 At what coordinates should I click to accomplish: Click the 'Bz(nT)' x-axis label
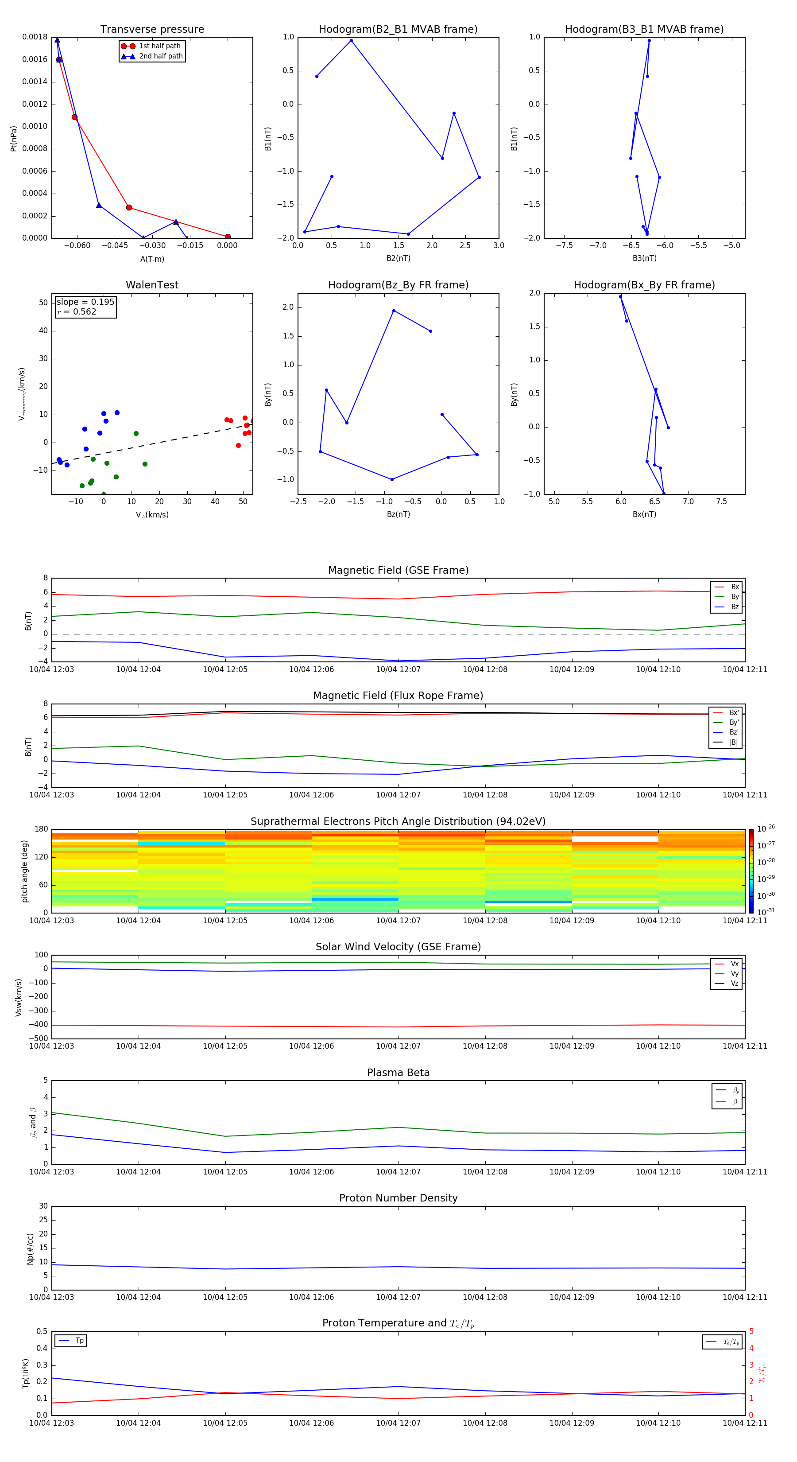(398, 514)
